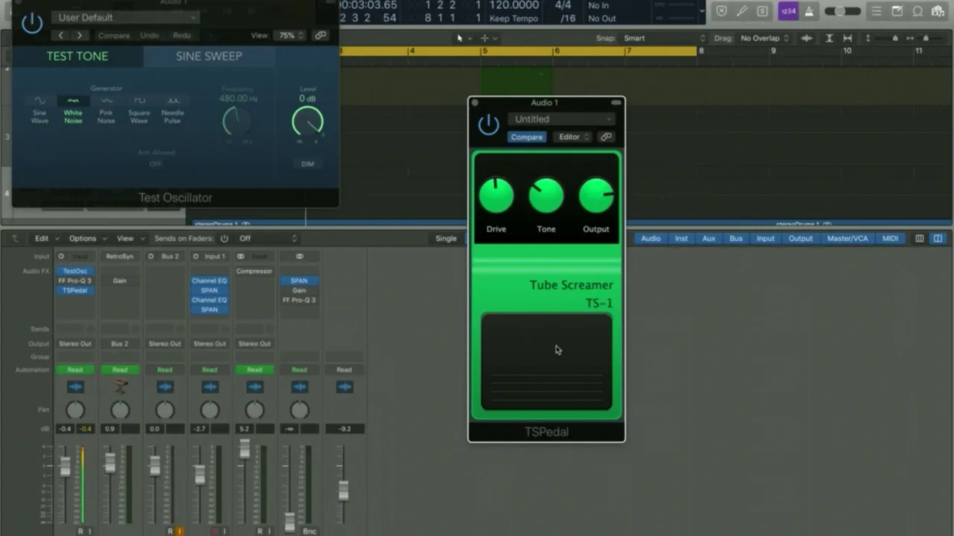Open mixer Options menu

87,238
